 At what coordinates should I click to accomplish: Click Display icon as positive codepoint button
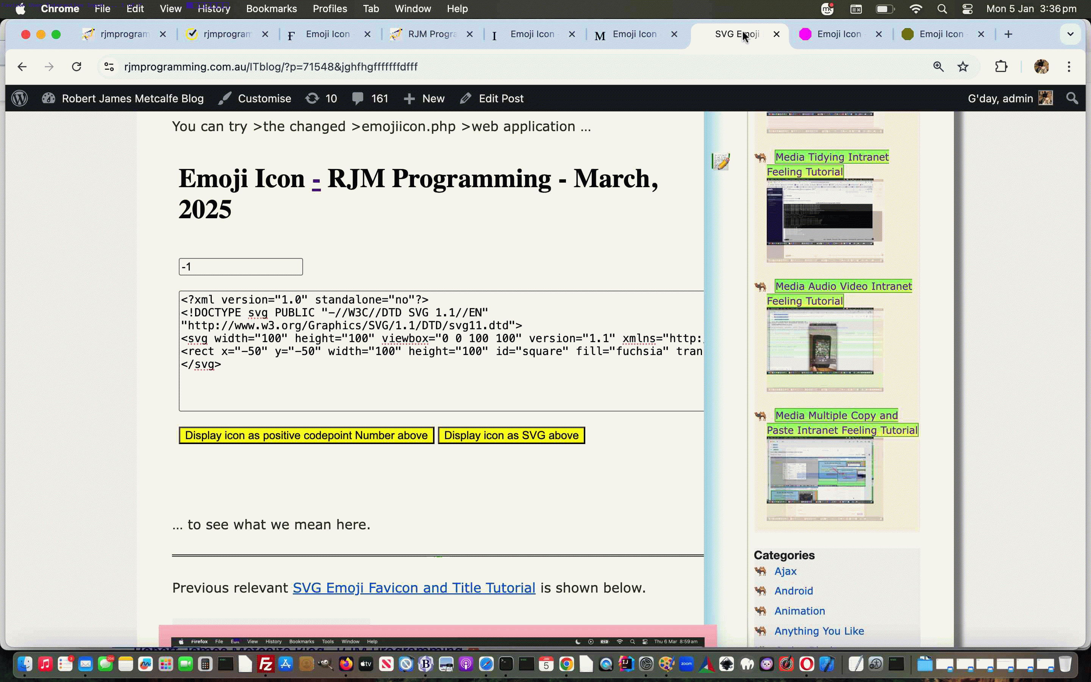coord(306,435)
